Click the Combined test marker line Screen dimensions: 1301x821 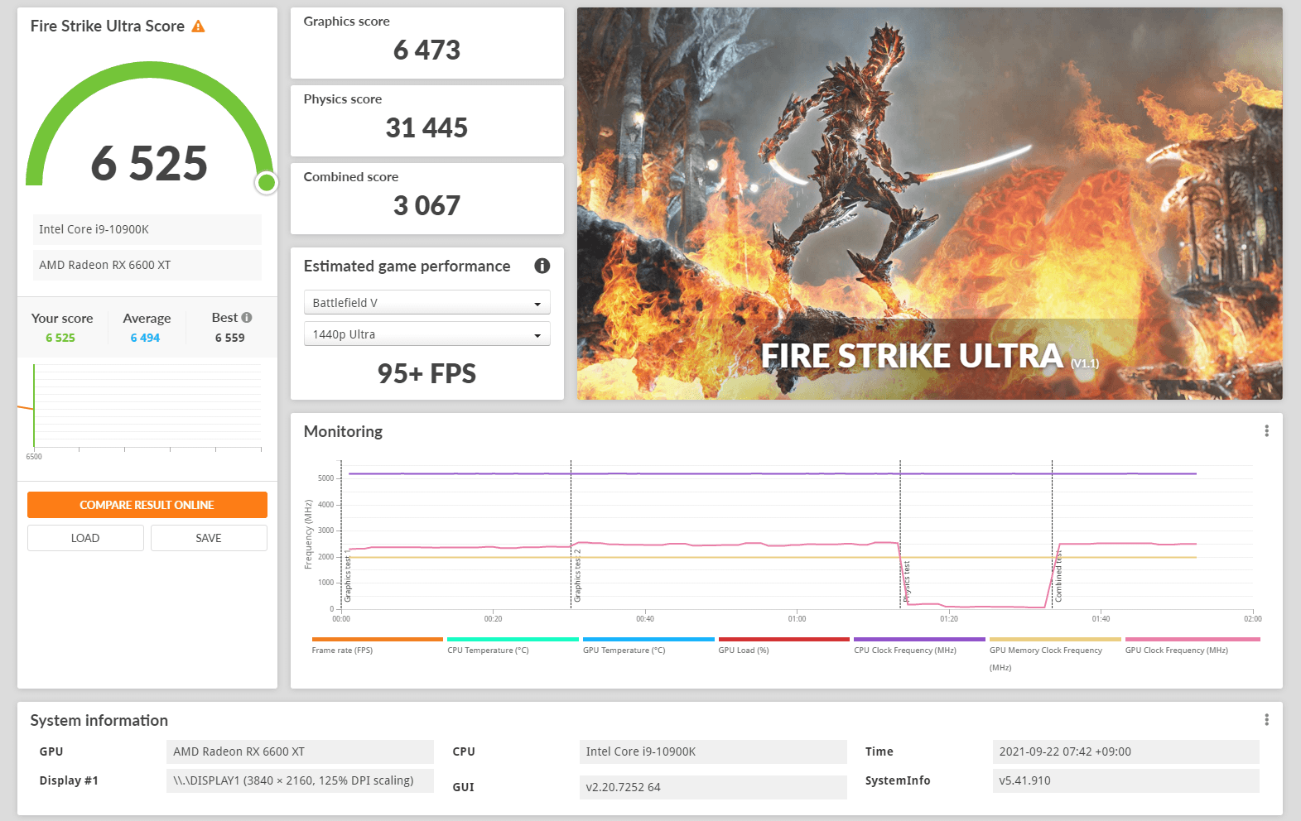pyautogui.click(x=1052, y=535)
